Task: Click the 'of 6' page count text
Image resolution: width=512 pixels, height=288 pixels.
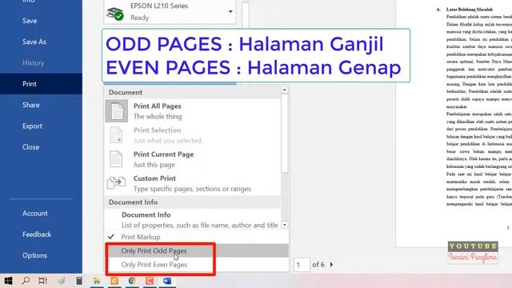Action: point(318,265)
